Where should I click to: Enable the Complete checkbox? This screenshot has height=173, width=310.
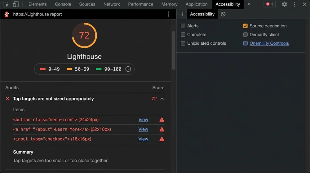[x=183, y=35]
